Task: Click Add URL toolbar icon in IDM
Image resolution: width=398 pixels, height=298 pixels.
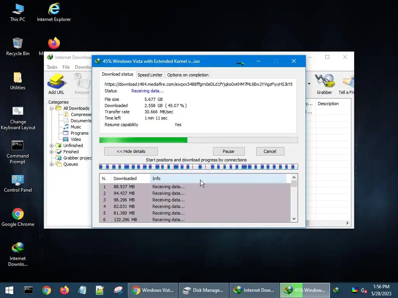Action: click(56, 84)
